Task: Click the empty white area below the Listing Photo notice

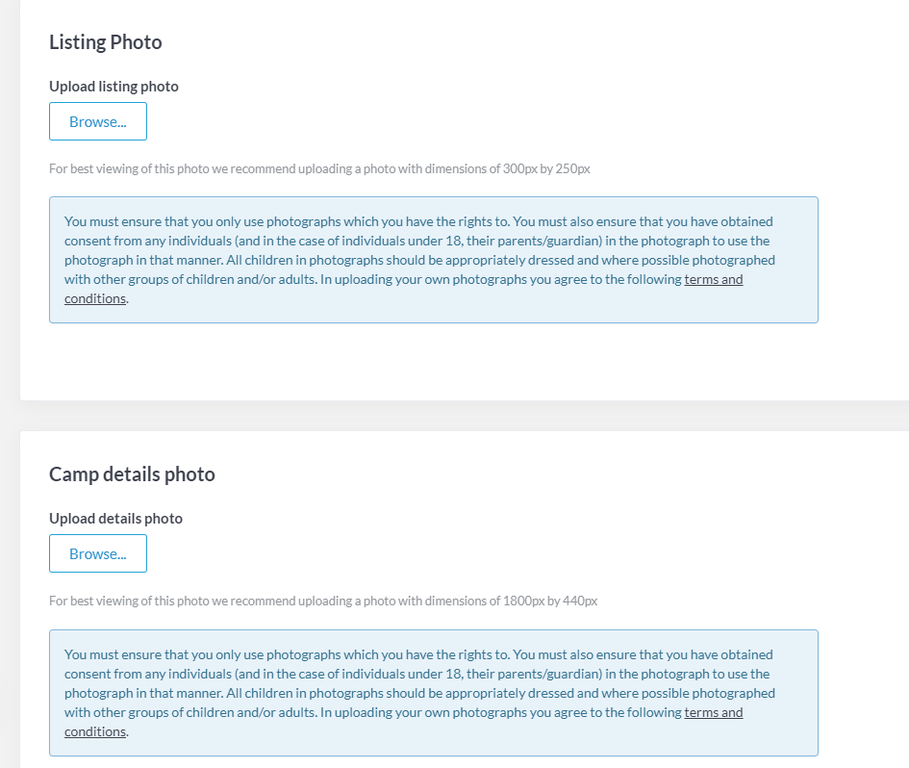Action: tap(434, 361)
